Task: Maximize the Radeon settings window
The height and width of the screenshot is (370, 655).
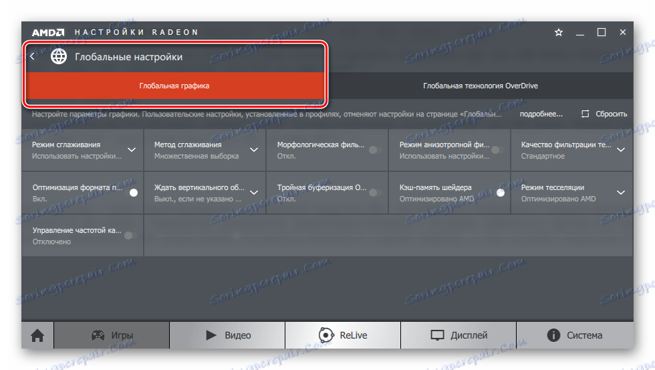Action: [601, 32]
